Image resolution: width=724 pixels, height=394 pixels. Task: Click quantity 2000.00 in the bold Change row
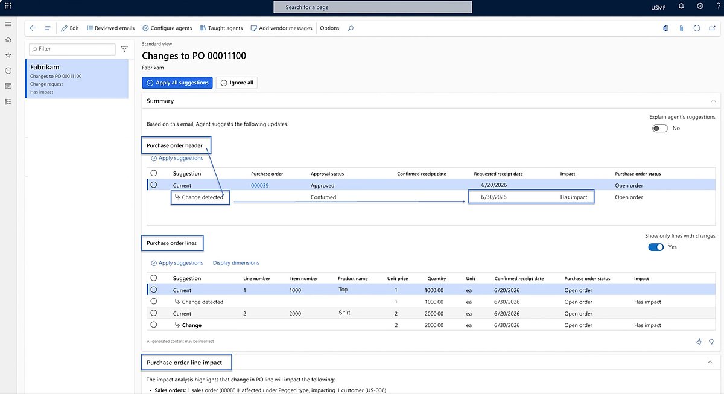click(x=434, y=325)
